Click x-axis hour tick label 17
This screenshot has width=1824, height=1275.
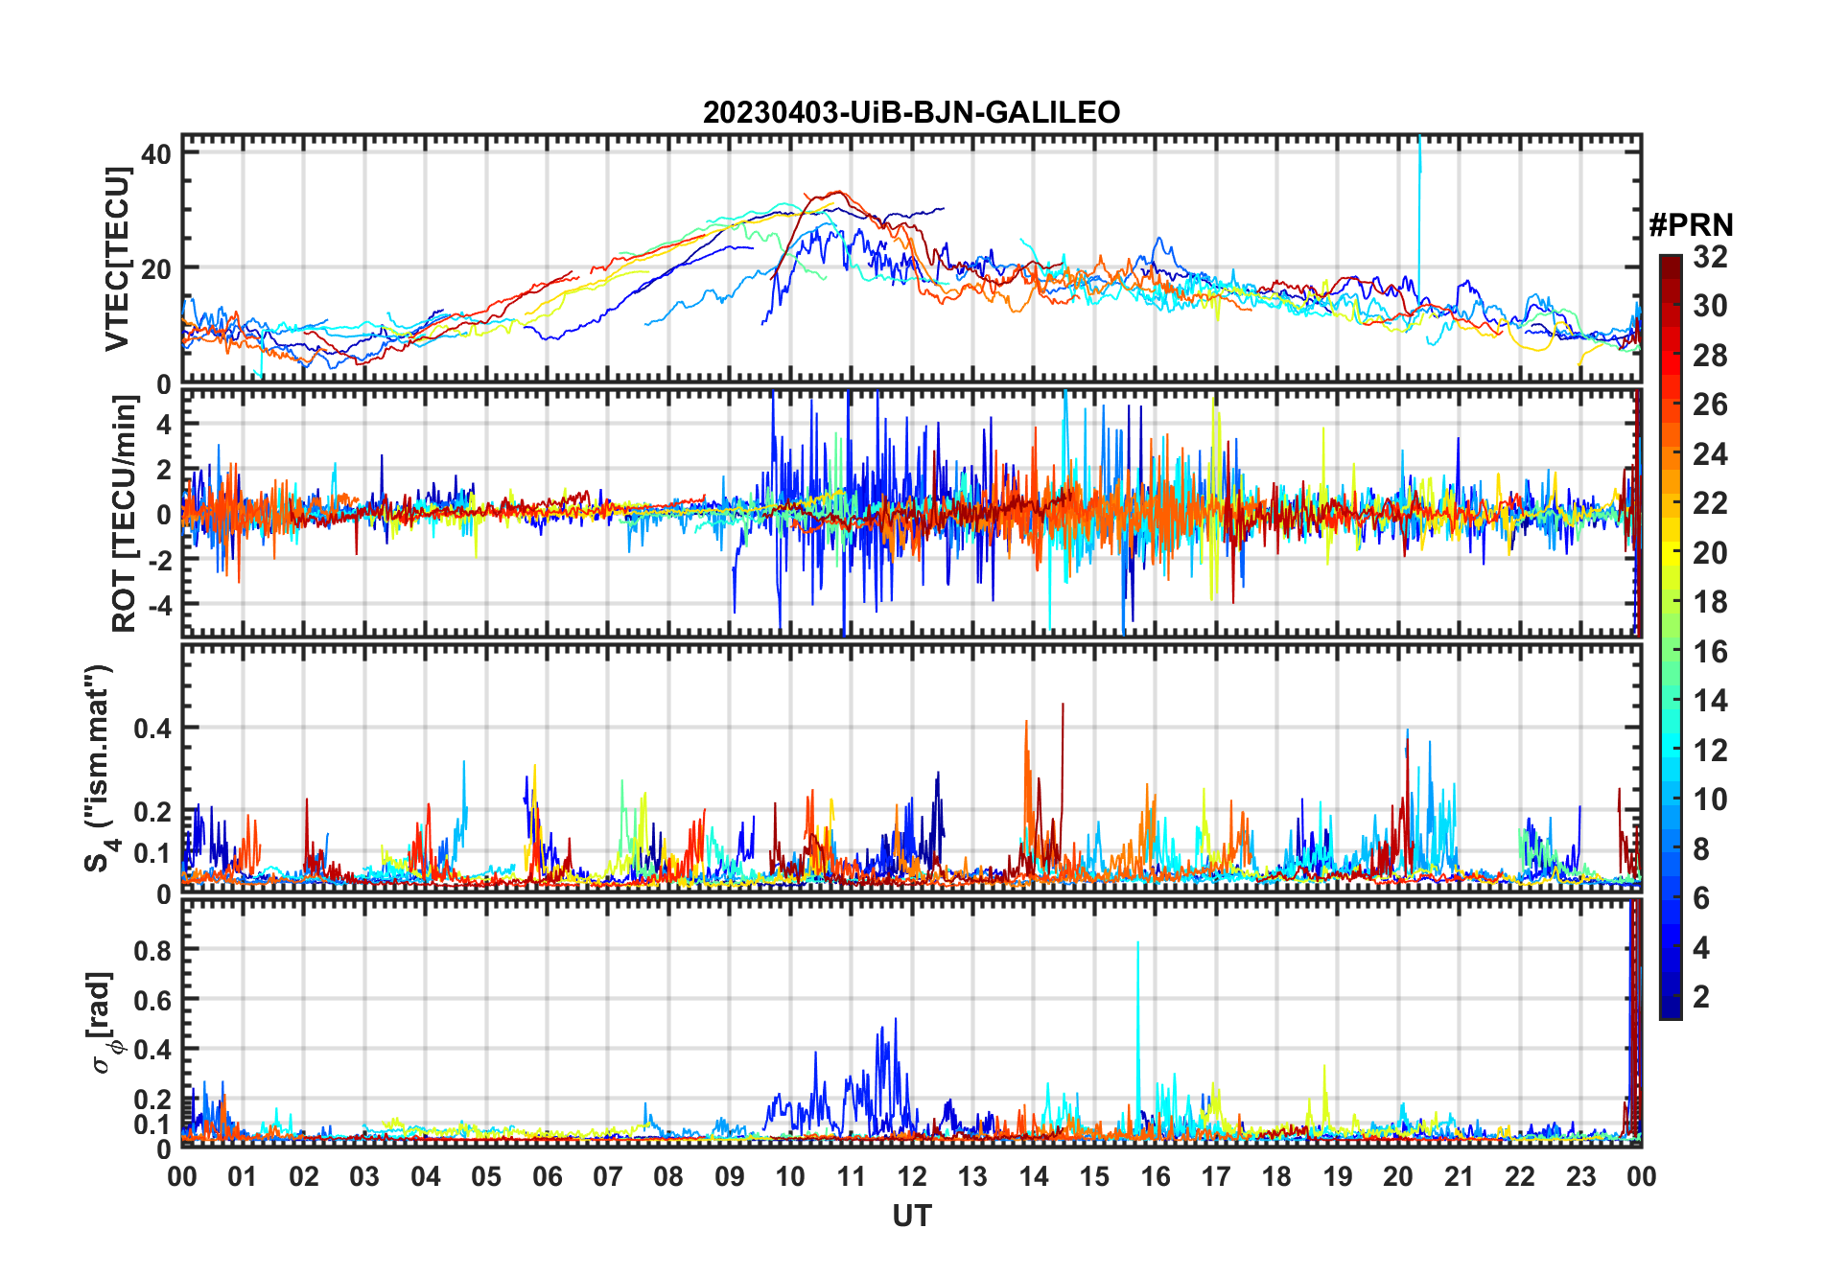[1216, 1177]
